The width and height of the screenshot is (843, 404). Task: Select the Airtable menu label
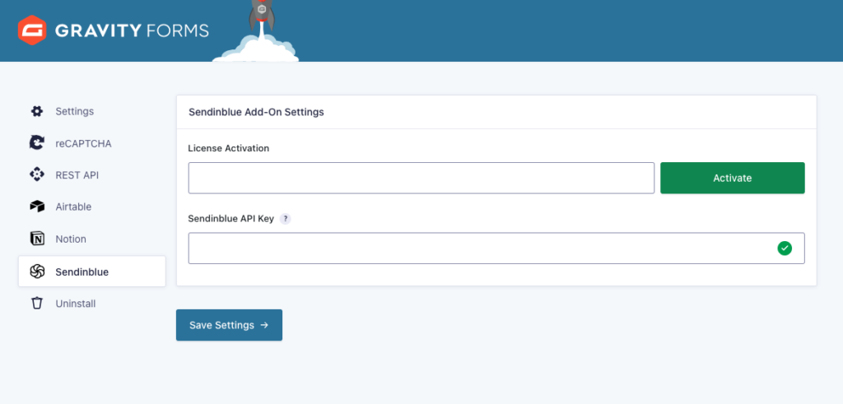(x=73, y=207)
